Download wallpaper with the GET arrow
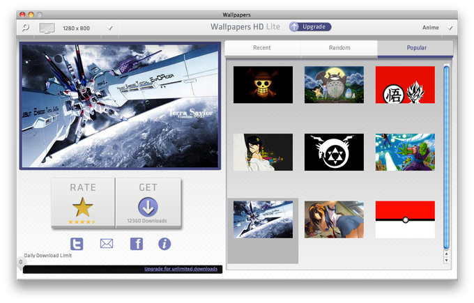The width and height of the screenshot is (474, 303). coord(148,203)
